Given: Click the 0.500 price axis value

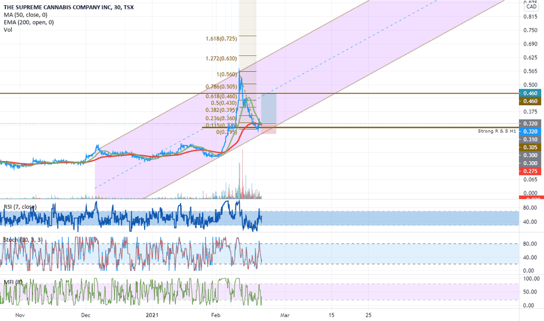Looking at the screenshot, I should 530,85.
